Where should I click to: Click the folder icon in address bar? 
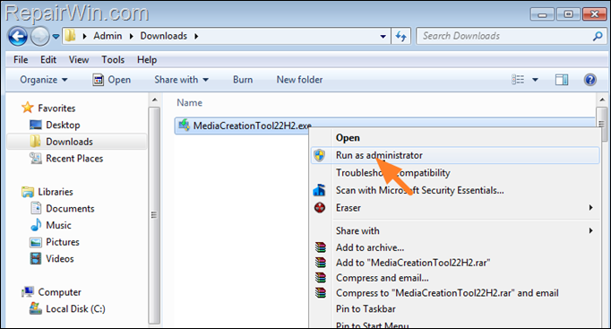coord(70,36)
